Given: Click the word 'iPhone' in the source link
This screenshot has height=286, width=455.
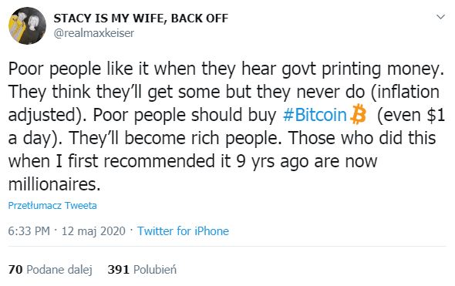Looking at the screenshot, I should coord(211,231).
